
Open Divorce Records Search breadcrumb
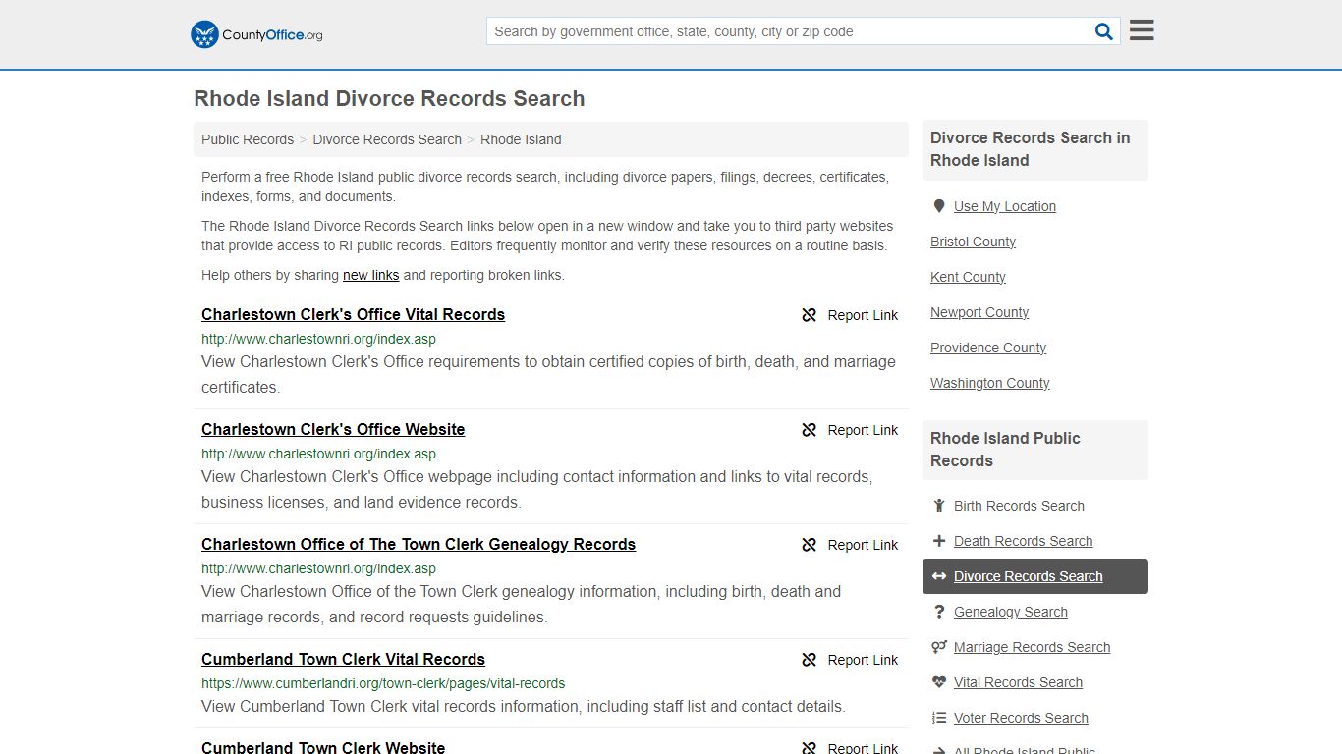point(387,139)
